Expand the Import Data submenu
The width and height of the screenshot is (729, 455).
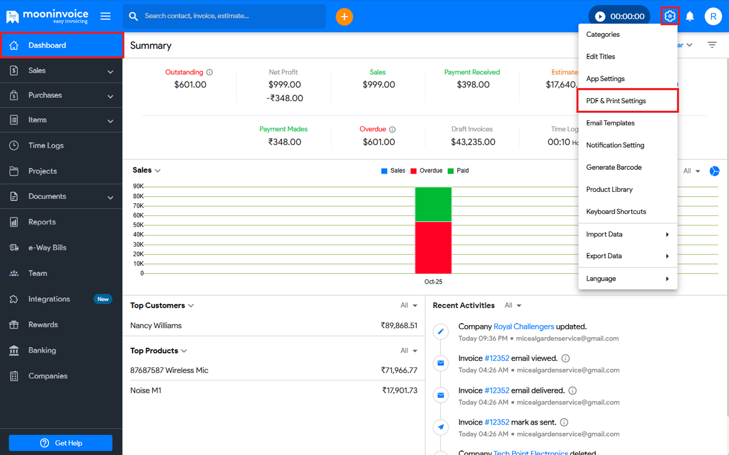click(627, 234)
